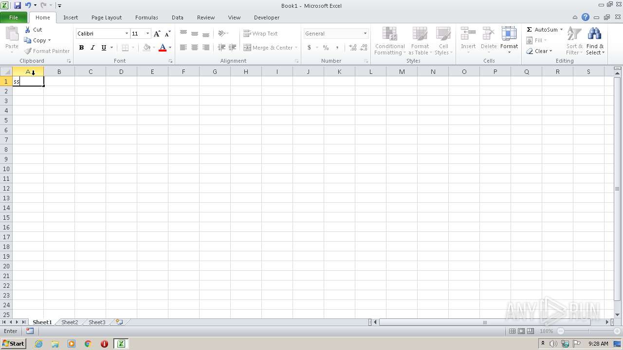Open Internet Explorer from taskbar
Image resolution: width=623 pixels, height=350 pixels.
point(38,344)
